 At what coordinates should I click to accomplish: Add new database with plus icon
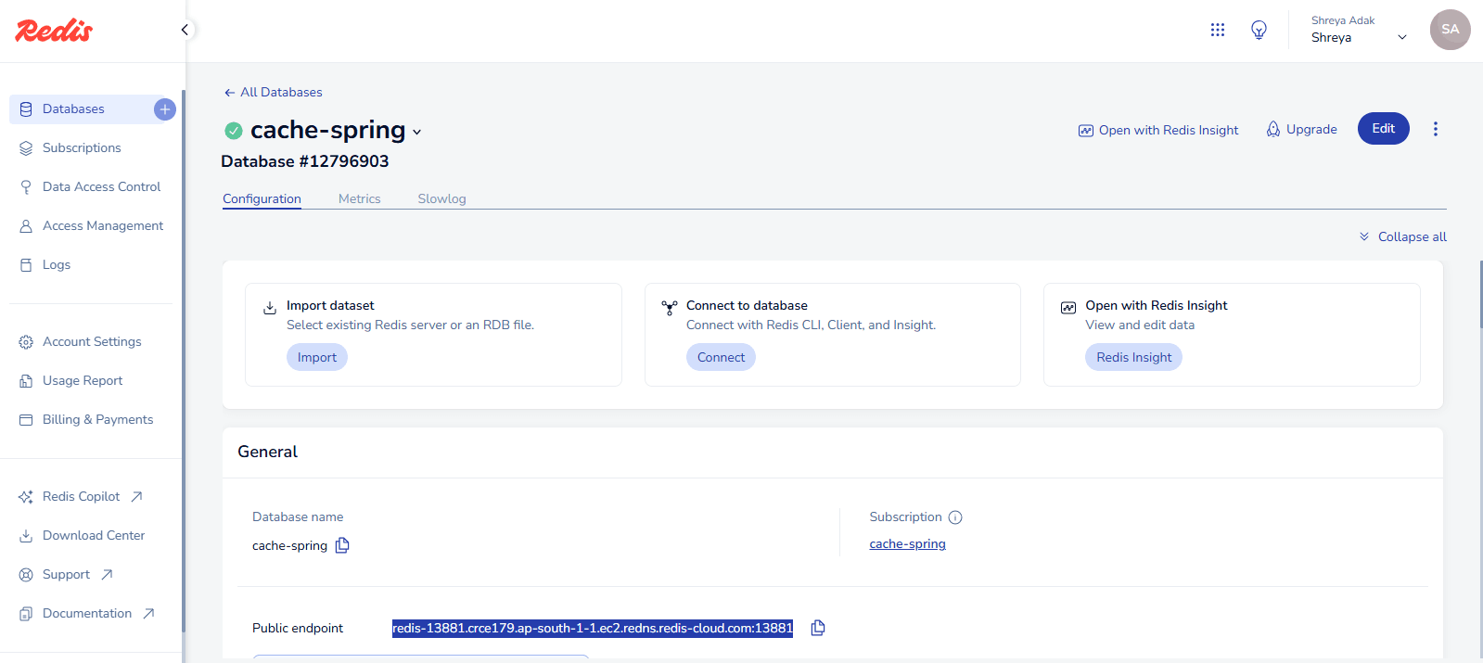click(x=164, y=109)
